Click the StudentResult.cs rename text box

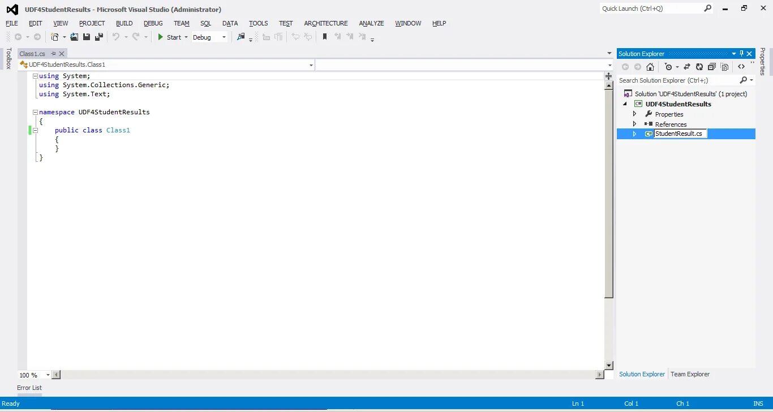point(680,134)
